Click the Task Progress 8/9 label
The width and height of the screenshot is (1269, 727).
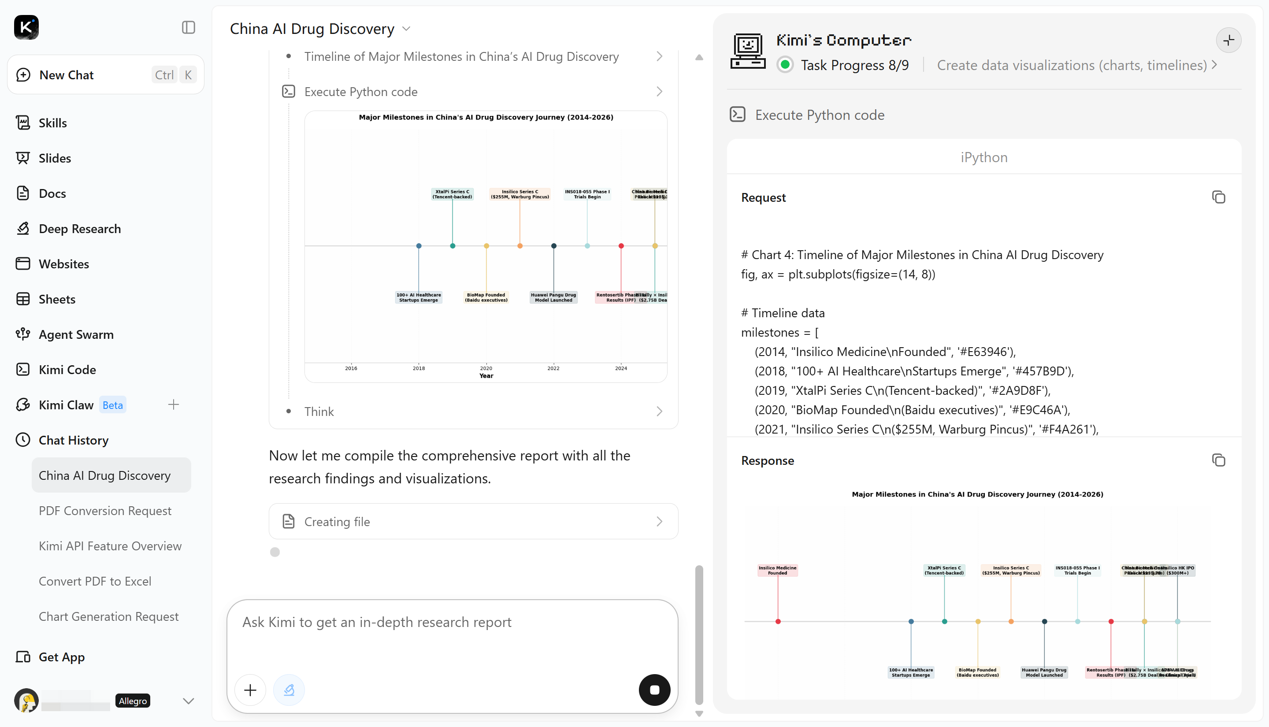click(x=855, y=65)
